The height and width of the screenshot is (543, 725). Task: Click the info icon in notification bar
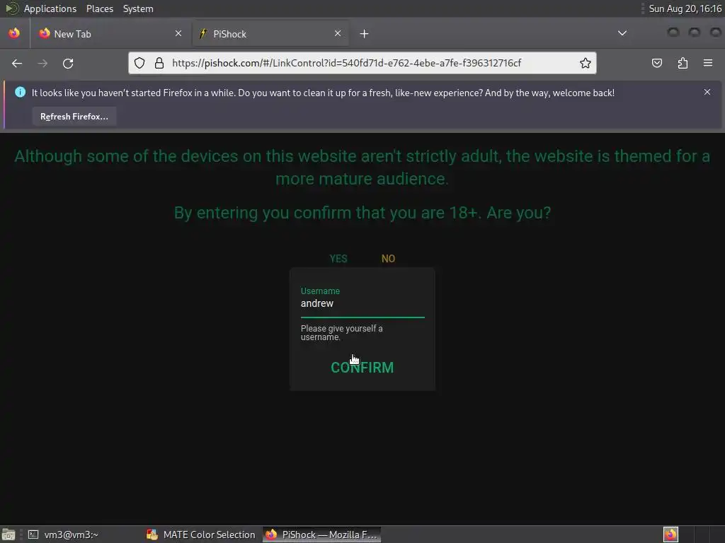click(21, 93)
